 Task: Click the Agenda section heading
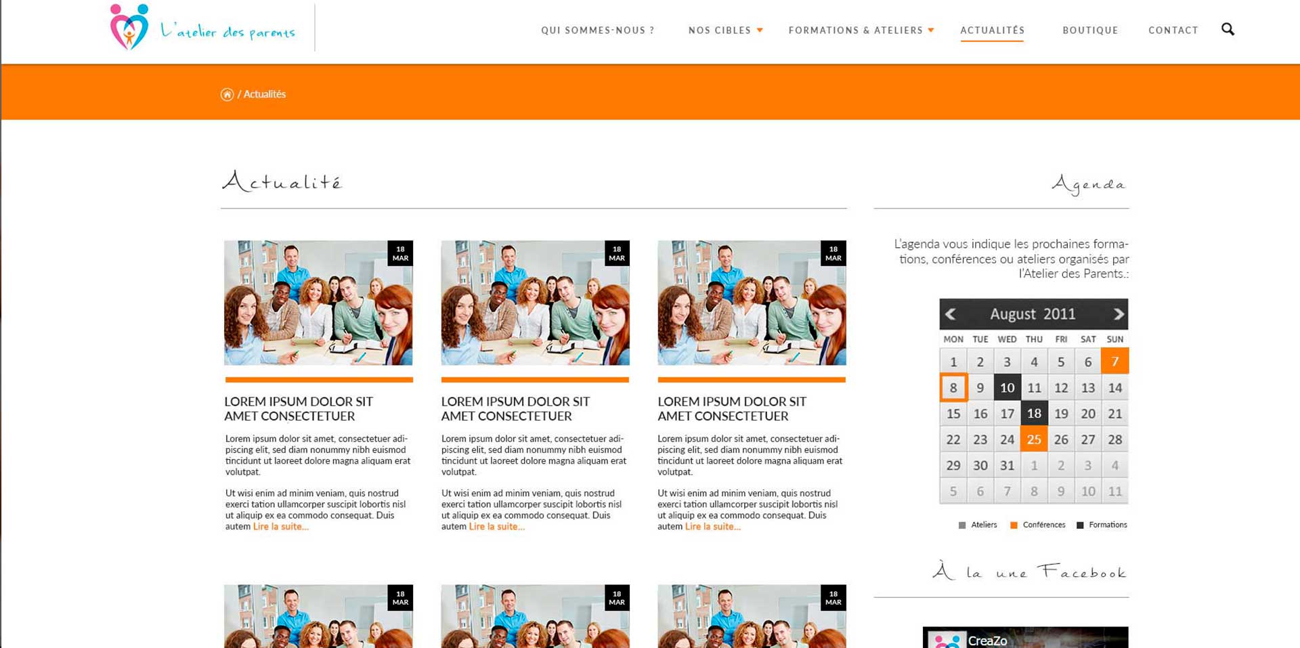pos(1089,184)
